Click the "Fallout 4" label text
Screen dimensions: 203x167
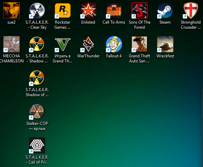click(114, 56)
